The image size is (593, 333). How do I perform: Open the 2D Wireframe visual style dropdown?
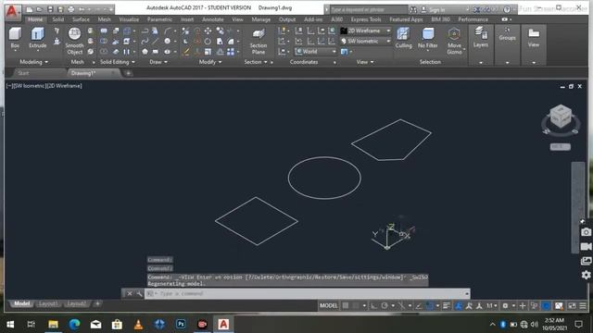point(365,31)
